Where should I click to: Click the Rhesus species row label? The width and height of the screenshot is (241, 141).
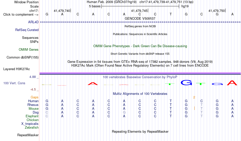(x=33, y=105)
